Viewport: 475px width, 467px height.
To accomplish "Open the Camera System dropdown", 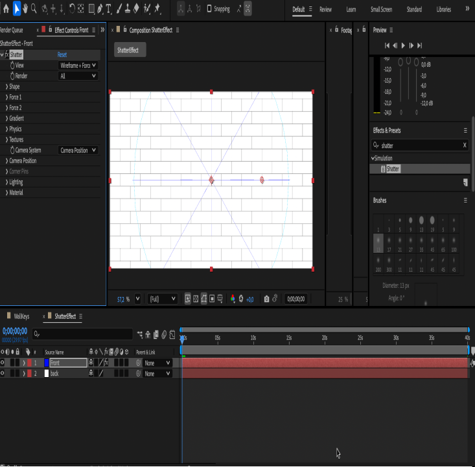I will [x=78, y=150].
